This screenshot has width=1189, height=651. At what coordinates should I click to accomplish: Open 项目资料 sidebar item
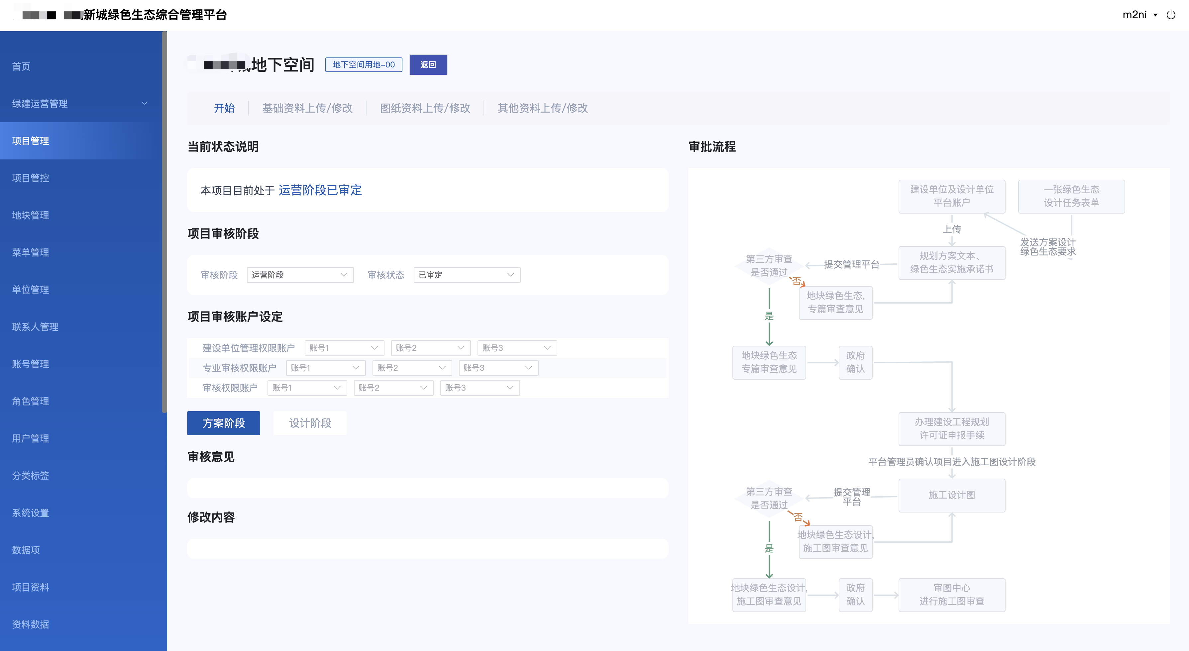(81, 587)
